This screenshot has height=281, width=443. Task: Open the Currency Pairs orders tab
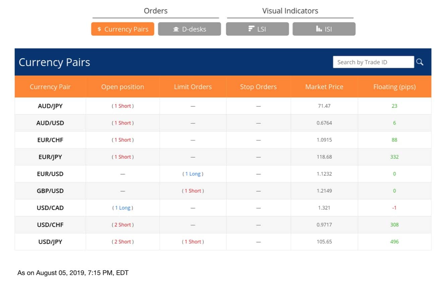[123, 29]
